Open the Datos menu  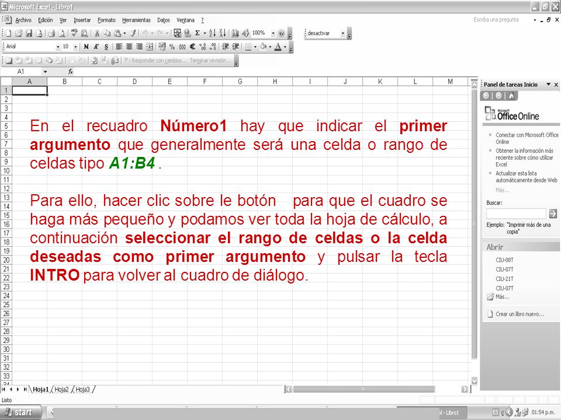164,20
